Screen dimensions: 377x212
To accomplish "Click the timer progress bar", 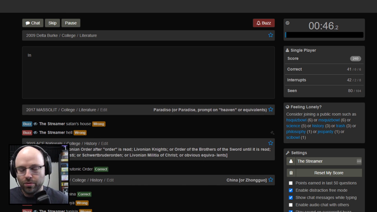I will point(324,35).
